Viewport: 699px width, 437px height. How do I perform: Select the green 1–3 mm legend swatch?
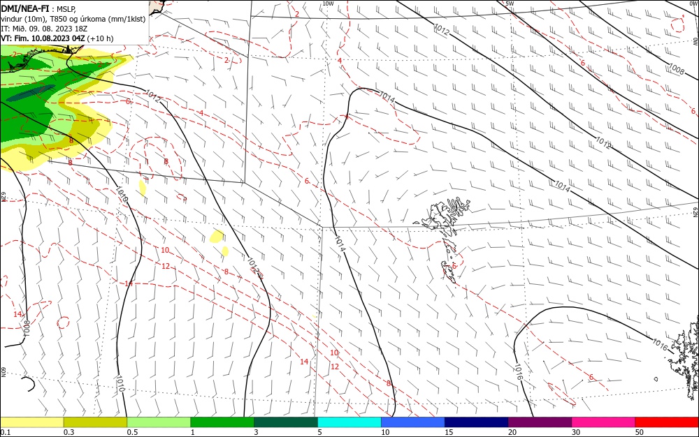point(222,422)
